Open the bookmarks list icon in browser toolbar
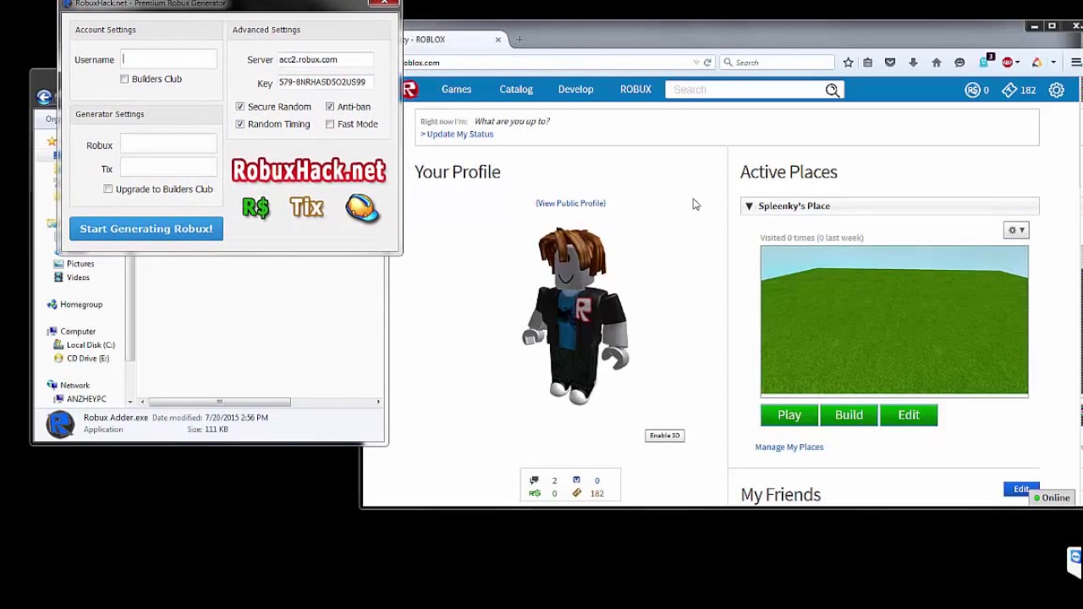Viewport: 1083px width, 609px height. coord(867,63)
